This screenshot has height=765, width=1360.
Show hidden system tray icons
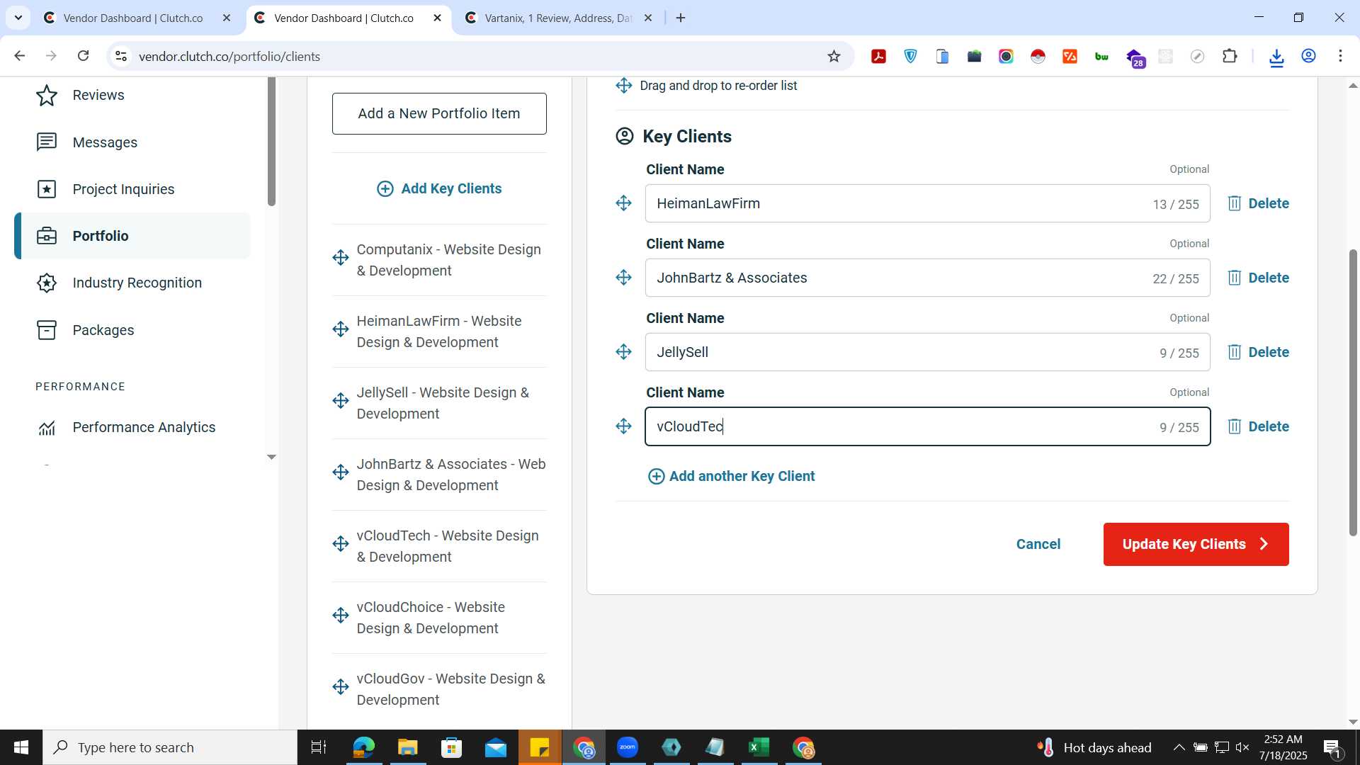[x=1179, y=747]
